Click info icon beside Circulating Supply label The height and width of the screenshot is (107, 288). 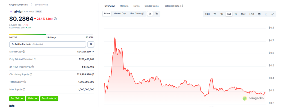pos(31,74)
